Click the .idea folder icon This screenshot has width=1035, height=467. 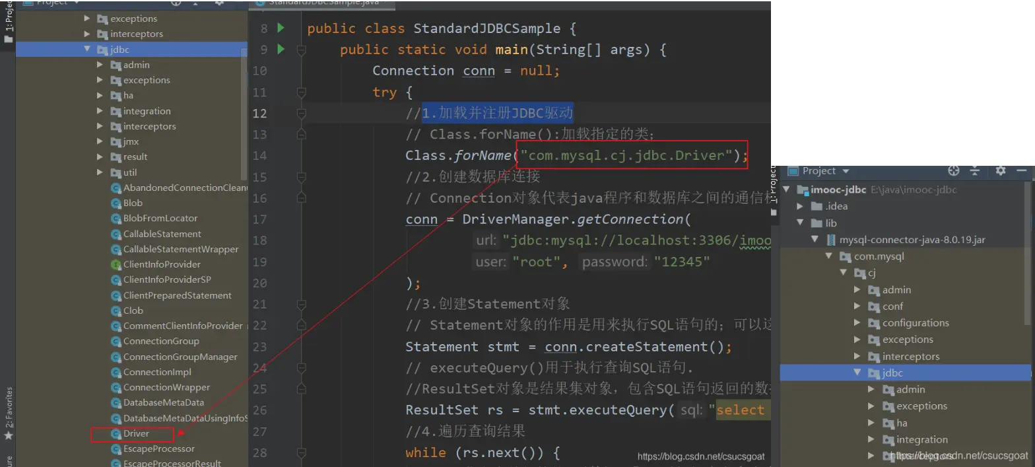point(817,206)
